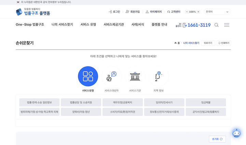Click the 법률구조 플랫폼 logo
Screen dimensions: 246x145
[33, 12]
